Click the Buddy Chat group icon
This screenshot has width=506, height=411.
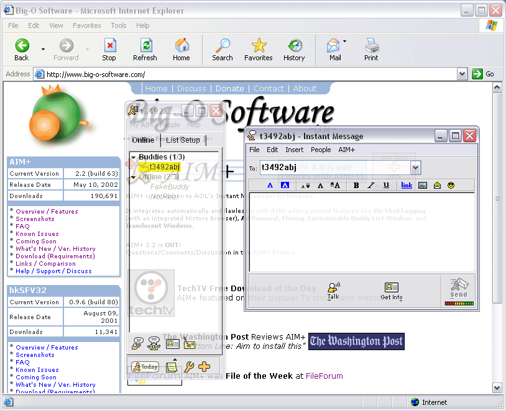(154, 343)
